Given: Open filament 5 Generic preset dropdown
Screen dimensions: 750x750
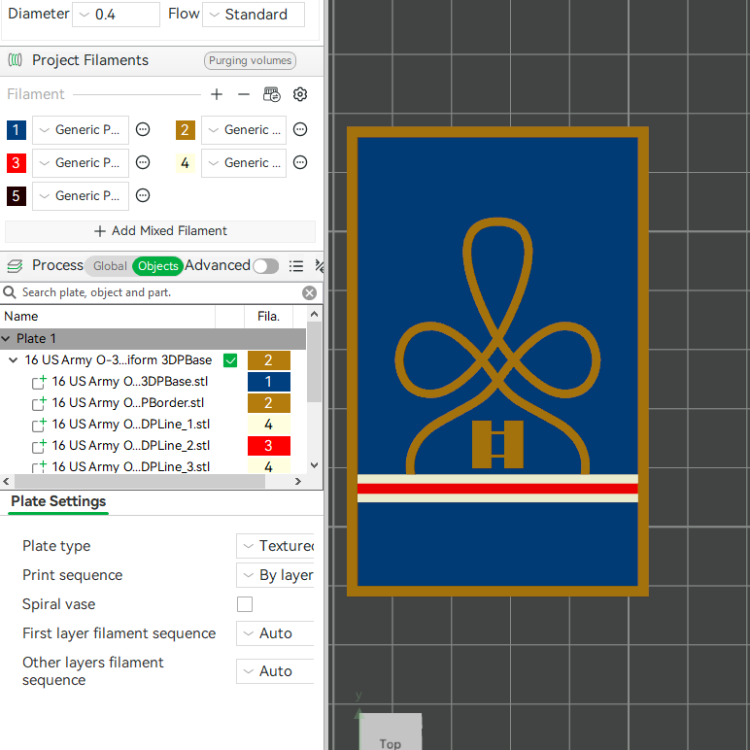Looking at the screenshot, I should (x=81, y=195).
